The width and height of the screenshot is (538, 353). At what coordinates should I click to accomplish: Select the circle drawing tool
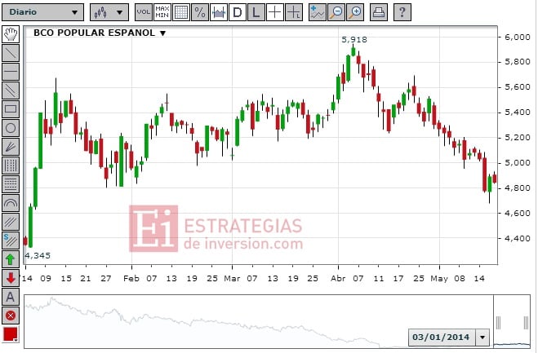point(11,128)
